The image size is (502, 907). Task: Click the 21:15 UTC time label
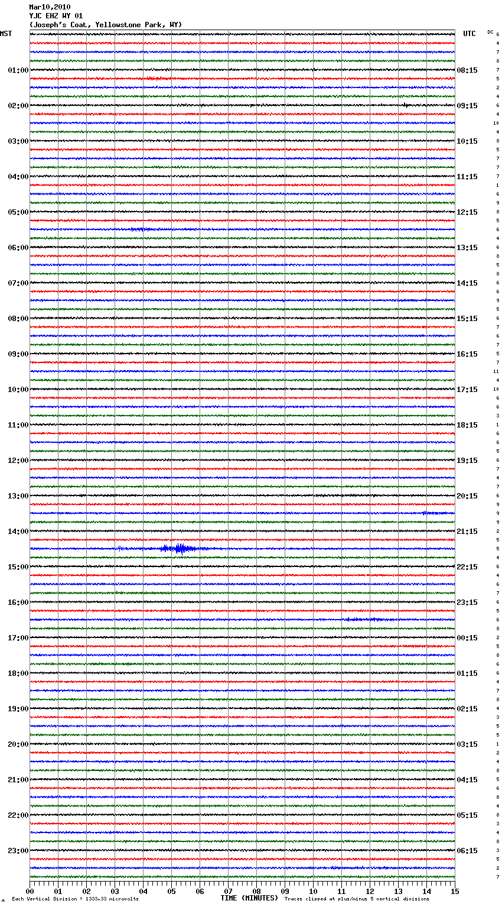[467, 532]
